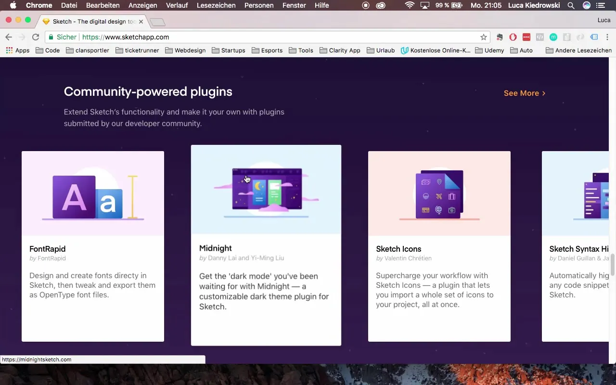The height and width of the screenshot is (385, 616).
Task: Open the clansportler bookmarks folder
Action: tap(88, 50)
